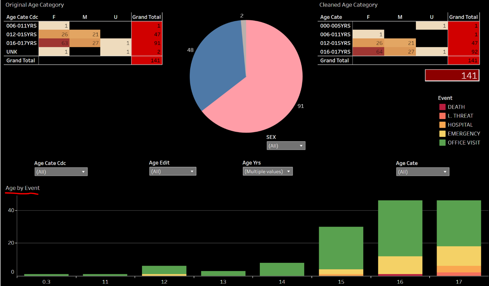Open Age Yrs multiple values dropdown
This screenshot has width=489, height=286.
(x=268, y=172)
